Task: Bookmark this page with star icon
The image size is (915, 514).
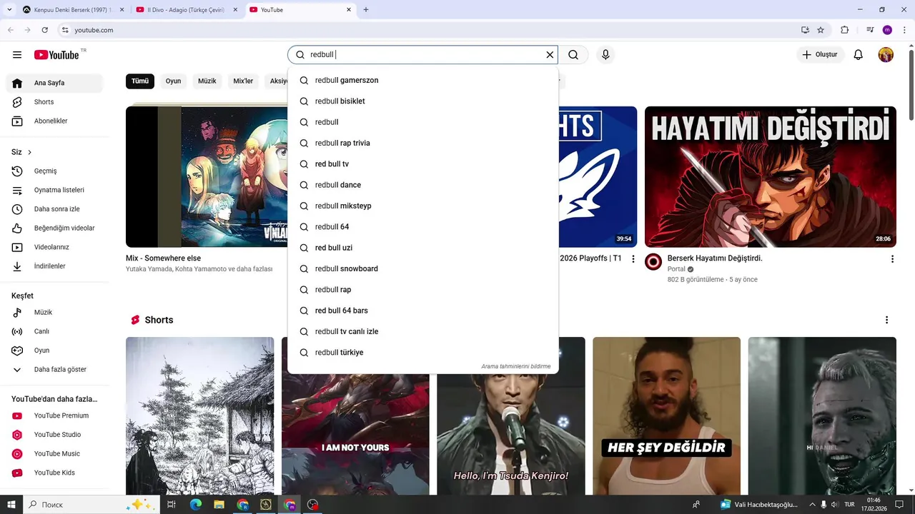Action: pyautogui.click(x=821, y=30)
